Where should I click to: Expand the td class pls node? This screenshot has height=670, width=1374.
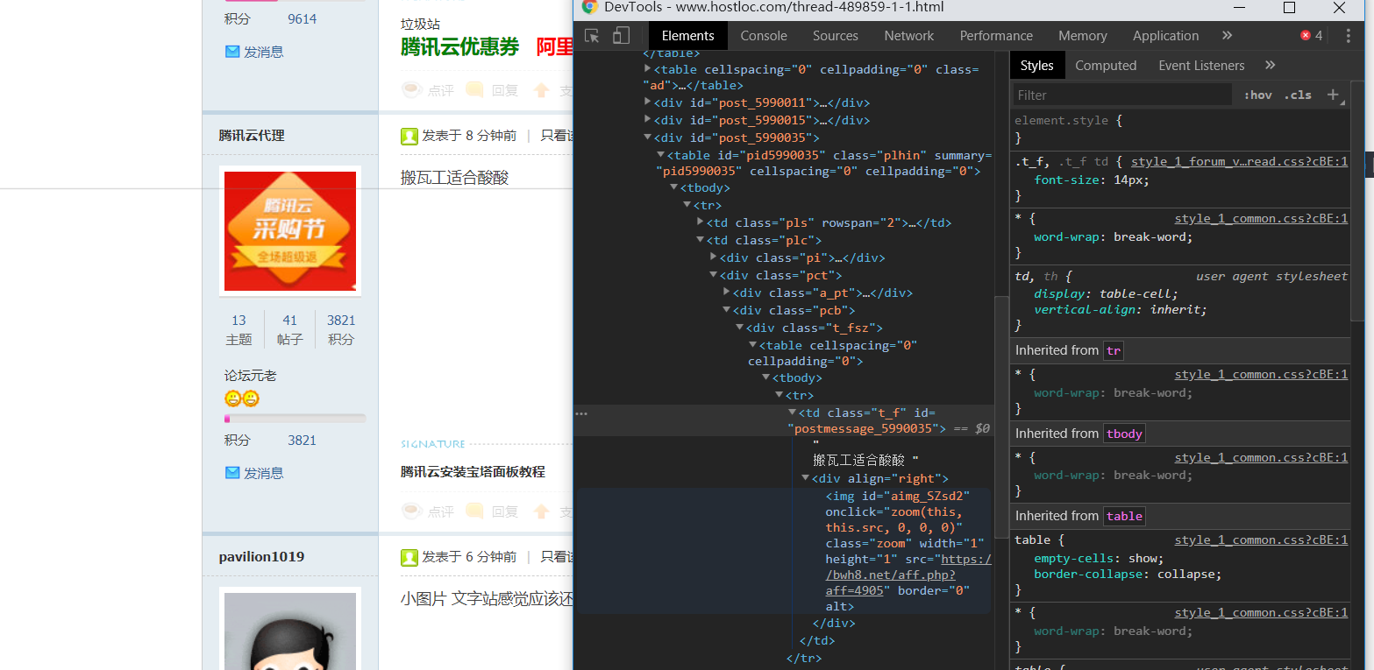[700, 222]
